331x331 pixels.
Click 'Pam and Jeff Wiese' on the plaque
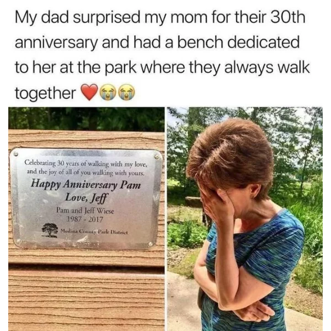point(85,211)
